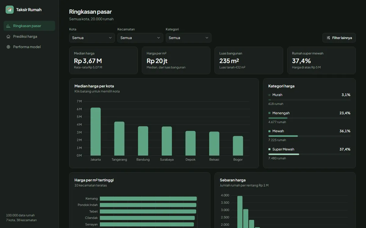Click the "36,1%" Mewah percentage
This screenshot has width=366, height=228.
[x=345, y=131]
